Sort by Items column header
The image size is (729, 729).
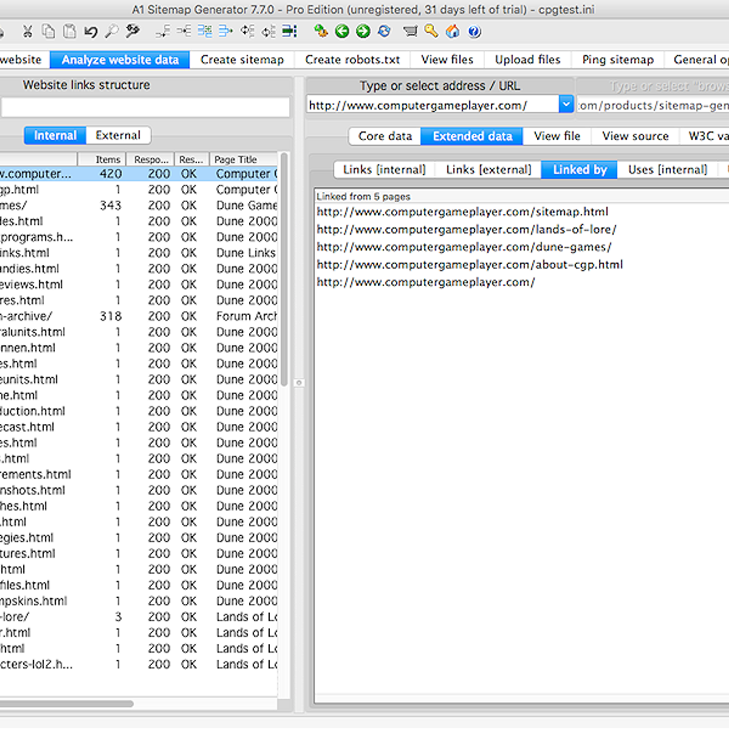pyautogui.click(x=102, y=159)
